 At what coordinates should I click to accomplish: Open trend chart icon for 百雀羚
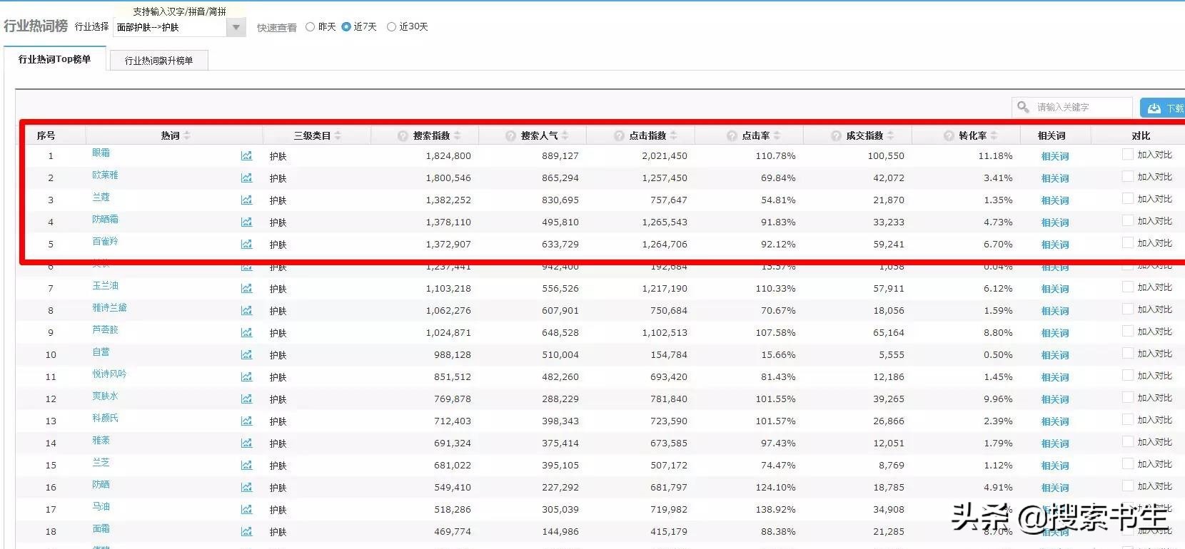click(x=246, y=244)
